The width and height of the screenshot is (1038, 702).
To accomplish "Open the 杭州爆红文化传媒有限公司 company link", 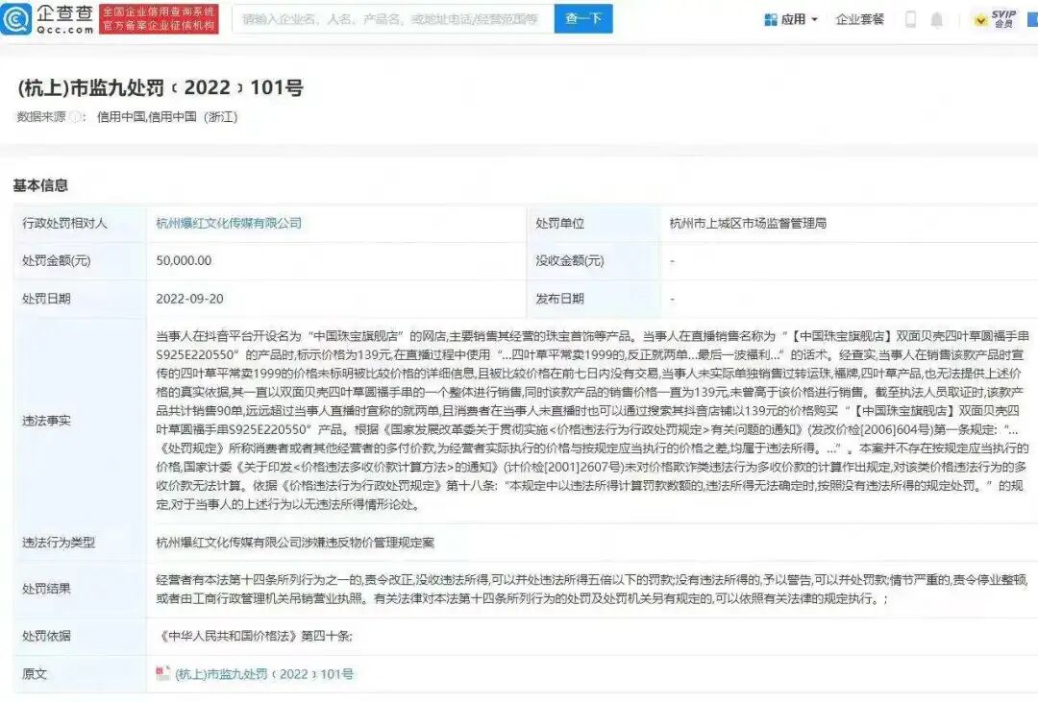I will [229, 222].
